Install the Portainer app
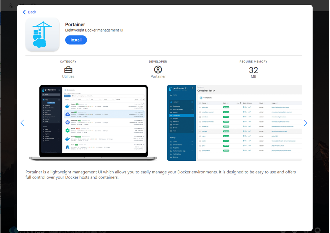Viewport: 330px width, 233px height. coord(76,40)
